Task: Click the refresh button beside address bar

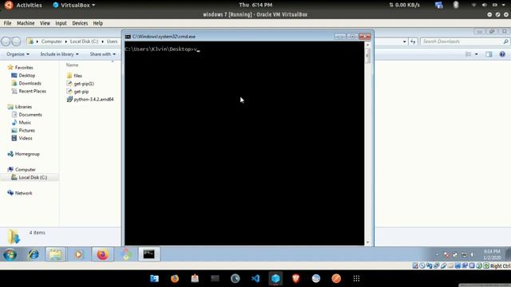Action: 413,41
